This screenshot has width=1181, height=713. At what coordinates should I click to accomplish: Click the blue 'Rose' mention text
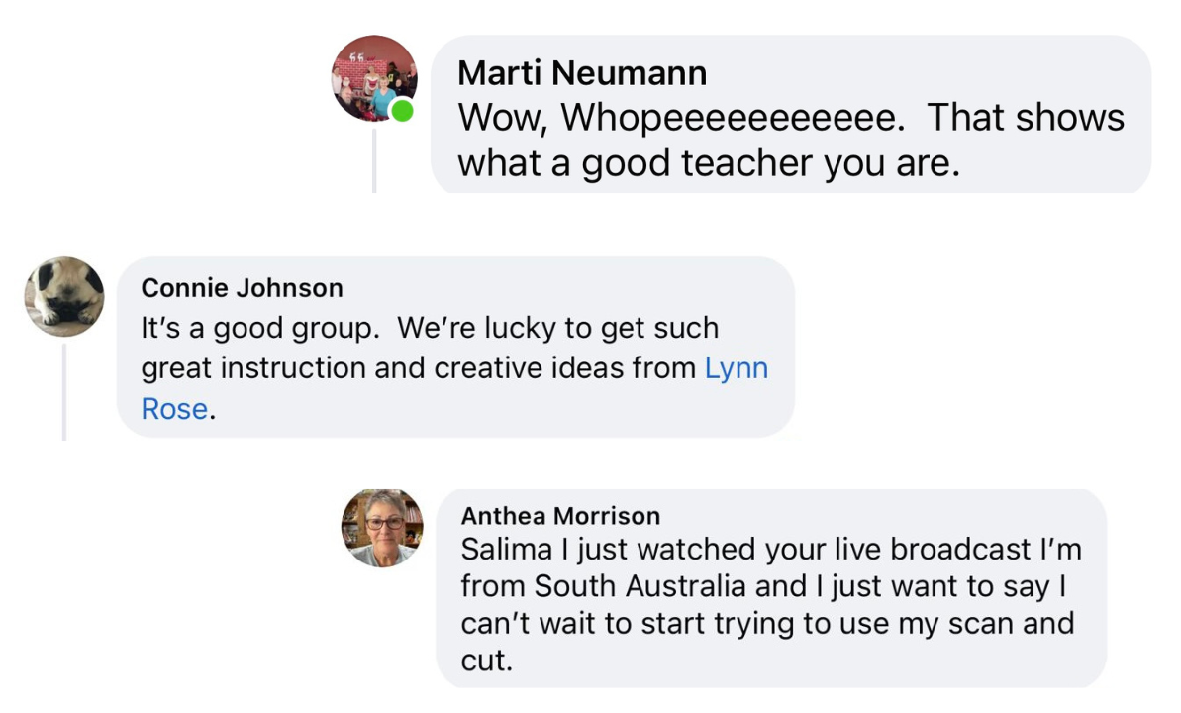(x=174, y=409)
